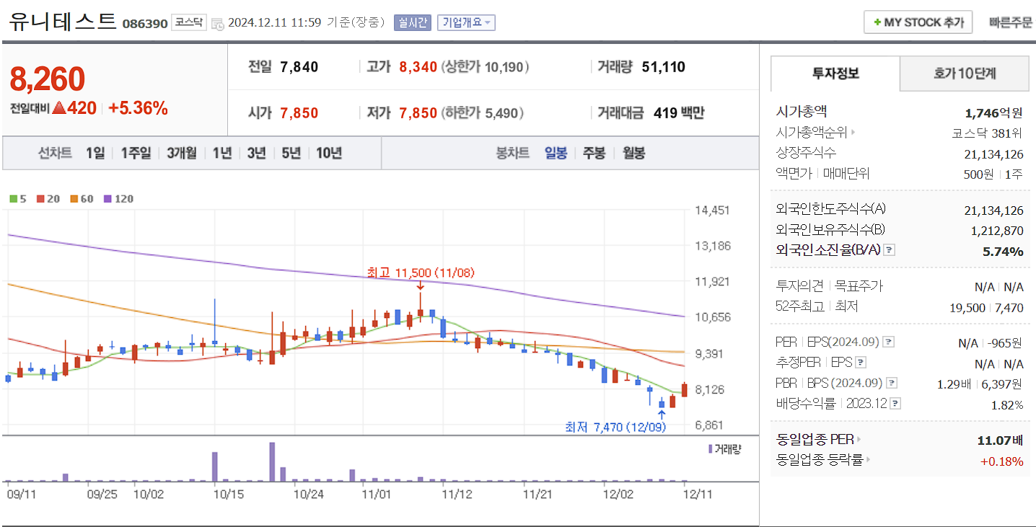Screen dimensions: 1036x527
Task: Click the 유니테스트 stock name heading
Action: [x=63, y=22]
